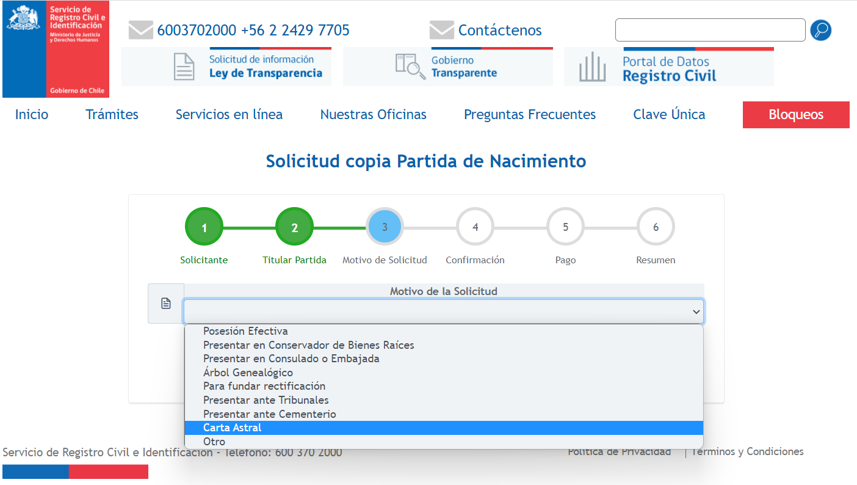Click the Servicio de Registro Civil logo
The width and height of the screenshot is (857, 485).
point(56,49)
